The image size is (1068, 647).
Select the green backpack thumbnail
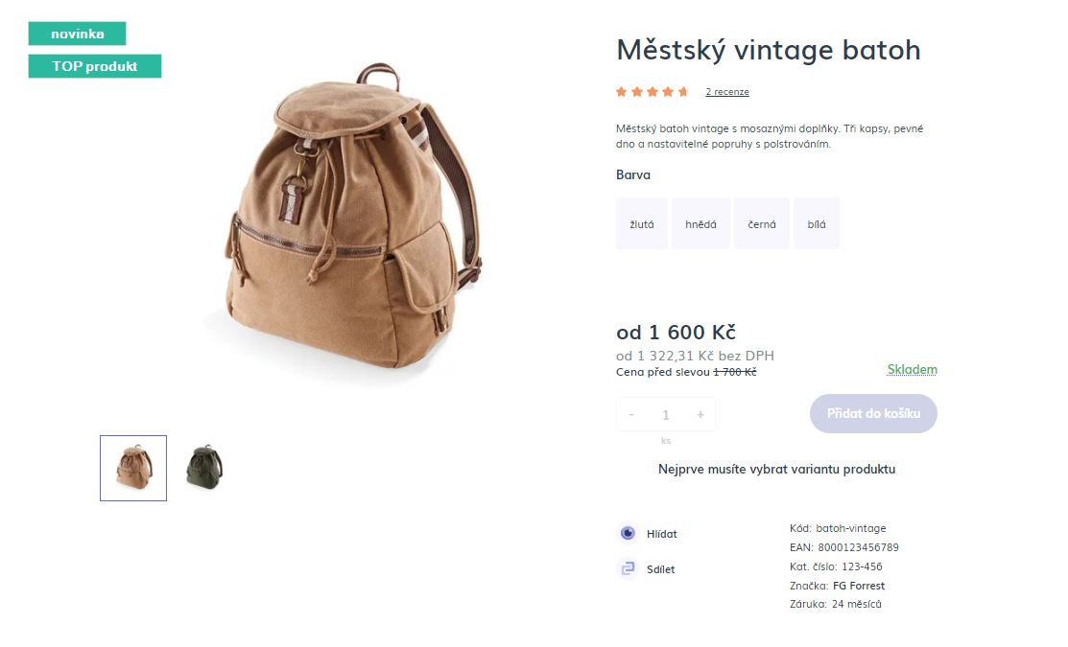tap(202, 468)
